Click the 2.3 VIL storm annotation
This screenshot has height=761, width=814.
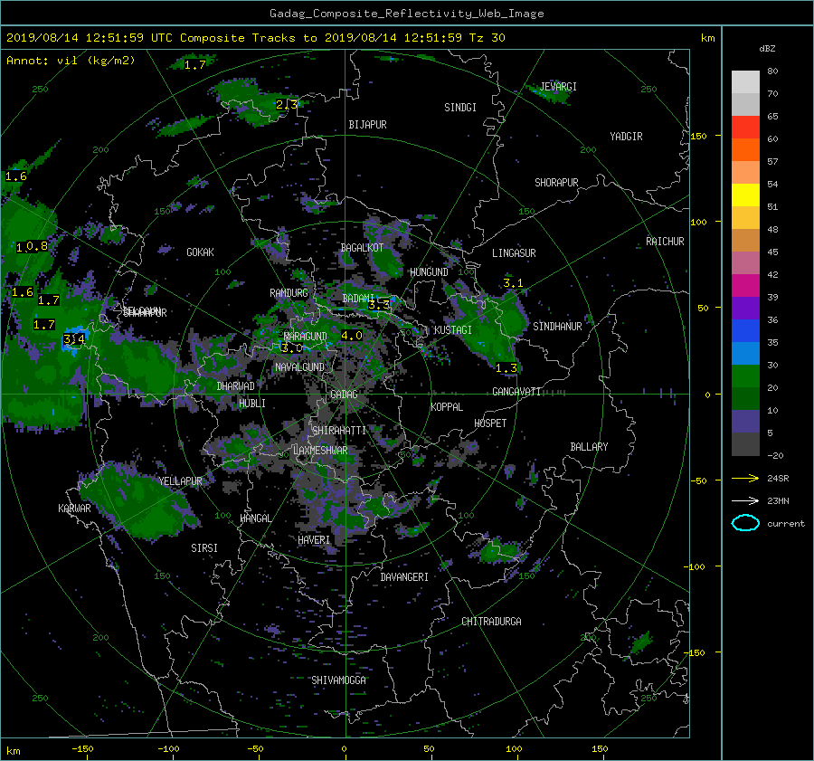287,105
